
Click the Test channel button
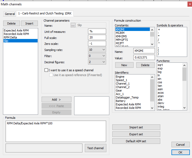[x=95, y=148]
